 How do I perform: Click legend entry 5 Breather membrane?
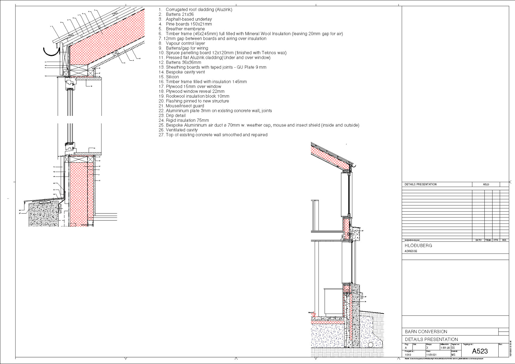182,29
